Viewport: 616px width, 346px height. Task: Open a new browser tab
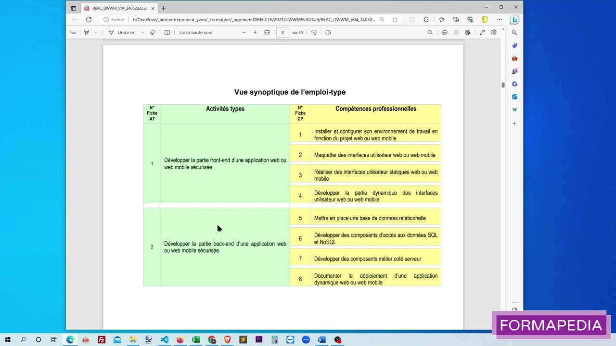(164, 8)
